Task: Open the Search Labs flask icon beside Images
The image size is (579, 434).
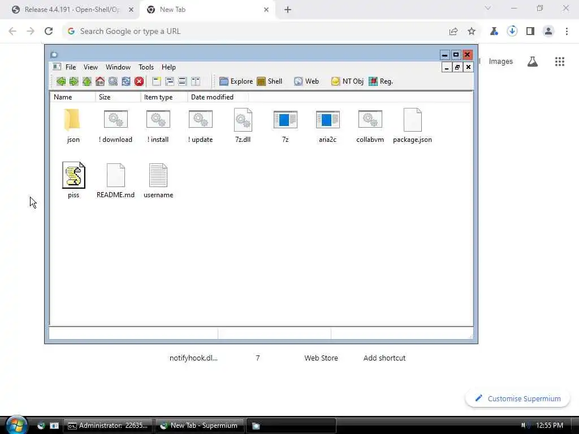Action: [533, 62]
